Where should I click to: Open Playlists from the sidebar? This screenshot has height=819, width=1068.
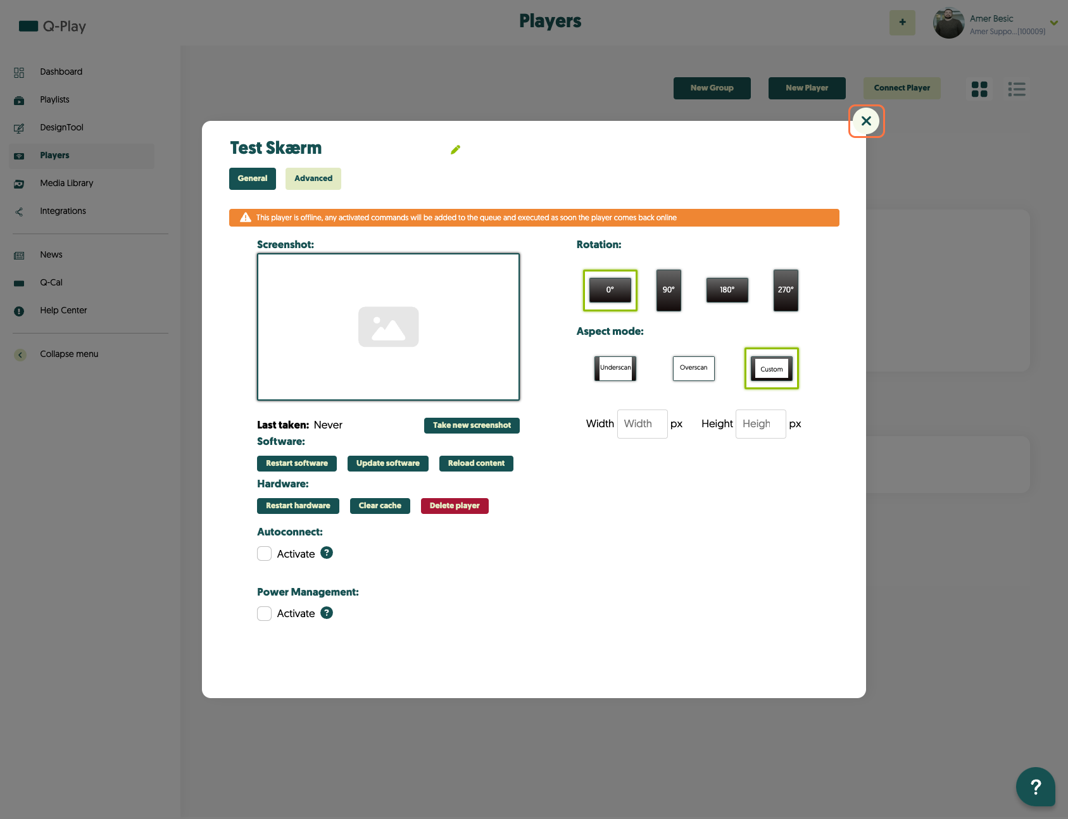click(54, 99)
